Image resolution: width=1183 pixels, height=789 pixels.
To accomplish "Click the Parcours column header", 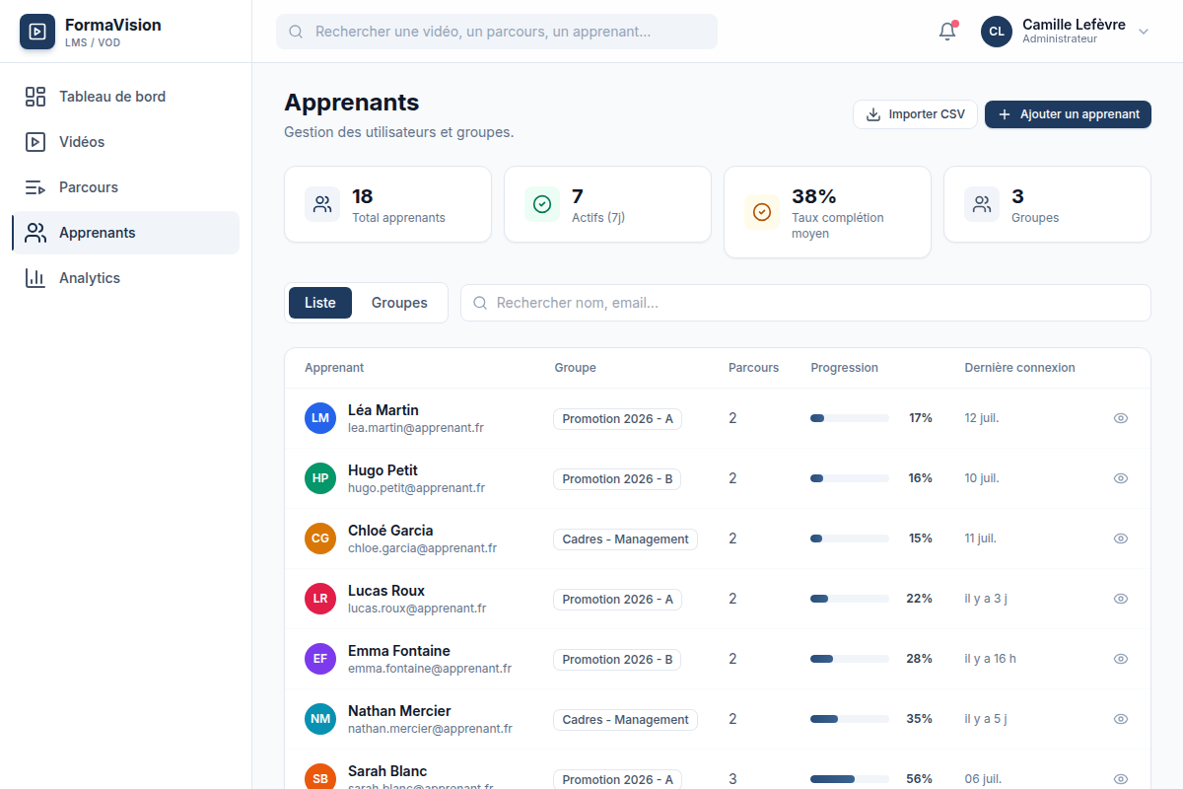I will pyautogui.click(x=753, y=368).
